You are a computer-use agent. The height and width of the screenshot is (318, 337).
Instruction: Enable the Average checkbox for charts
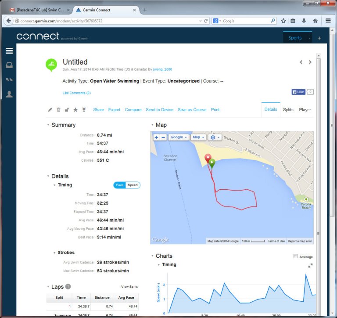[x=295, y=256]
